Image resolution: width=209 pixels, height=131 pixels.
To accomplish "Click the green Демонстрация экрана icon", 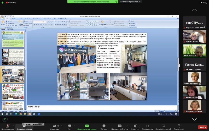I will point(87,126).
